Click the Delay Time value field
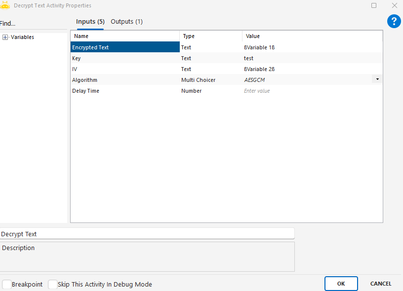Viewport: 403px width, 291px height. tap(311, 91)
